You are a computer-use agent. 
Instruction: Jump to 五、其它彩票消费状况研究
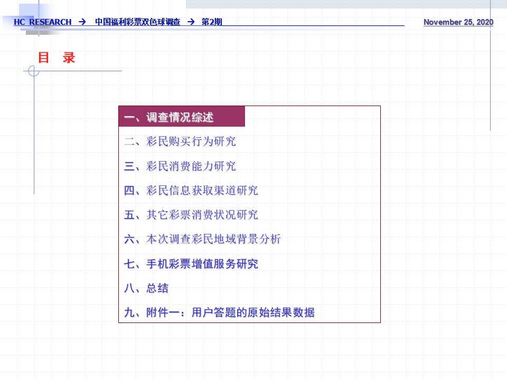[191, 215]
